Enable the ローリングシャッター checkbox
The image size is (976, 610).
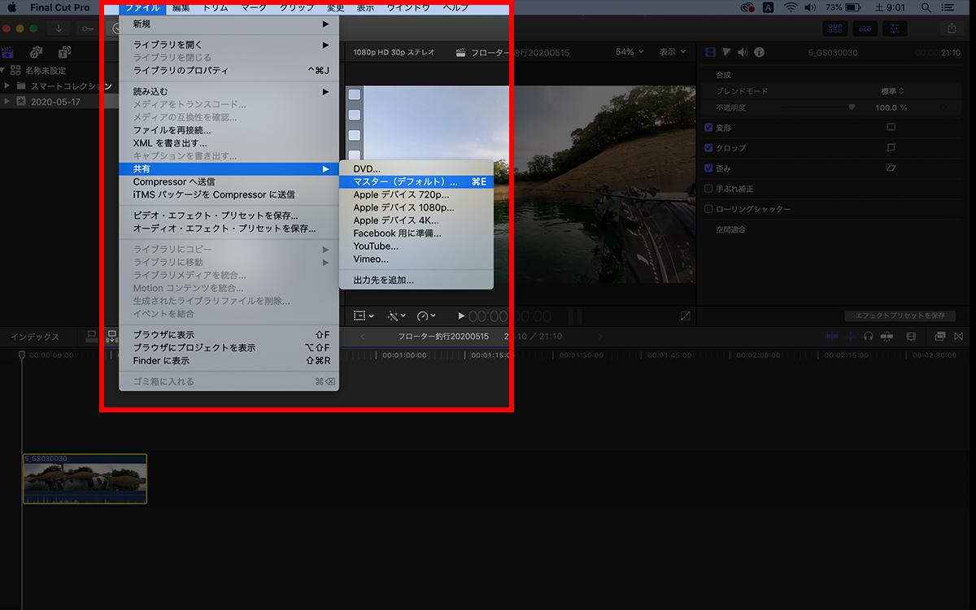(x=708, y=209)
